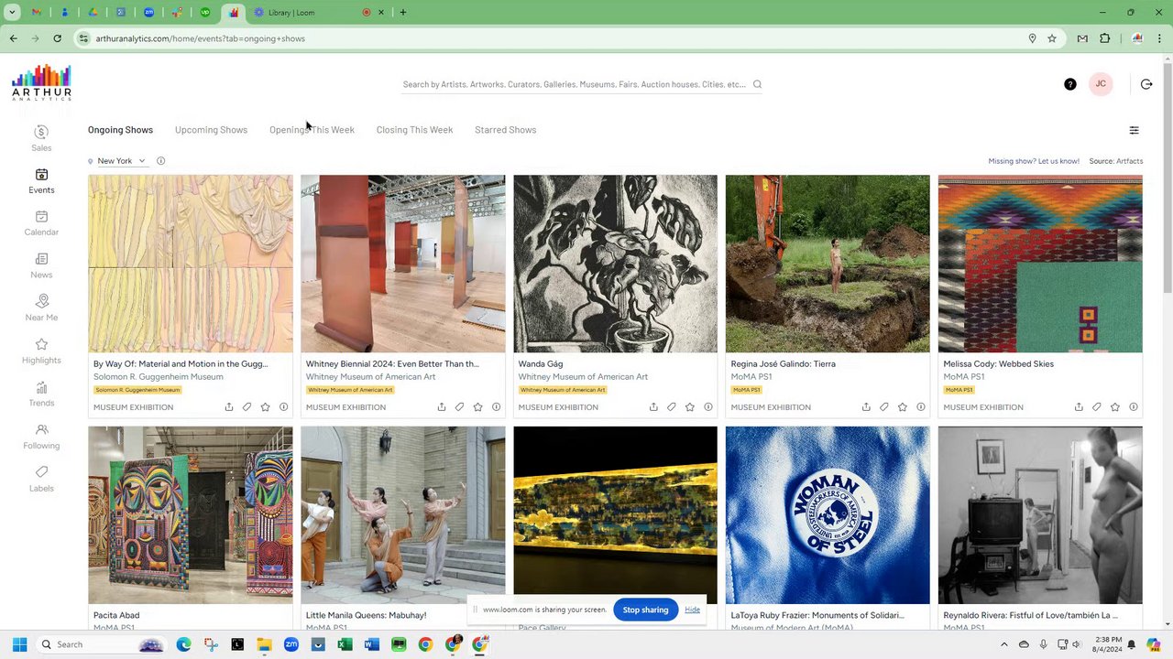Expand the Chrome tab search dropdown
The width and height of the screenshot is (1173, 659).
[12, 13]
